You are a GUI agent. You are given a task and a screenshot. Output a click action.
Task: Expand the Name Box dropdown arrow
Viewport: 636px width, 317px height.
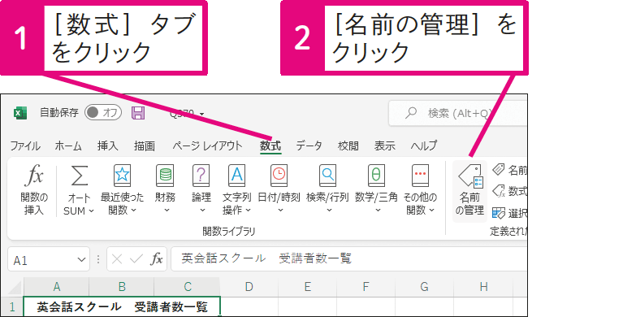point(82,259)
